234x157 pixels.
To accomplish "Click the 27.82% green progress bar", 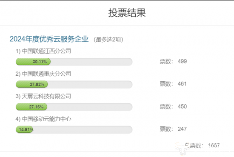I will click(x=32, y=84).
